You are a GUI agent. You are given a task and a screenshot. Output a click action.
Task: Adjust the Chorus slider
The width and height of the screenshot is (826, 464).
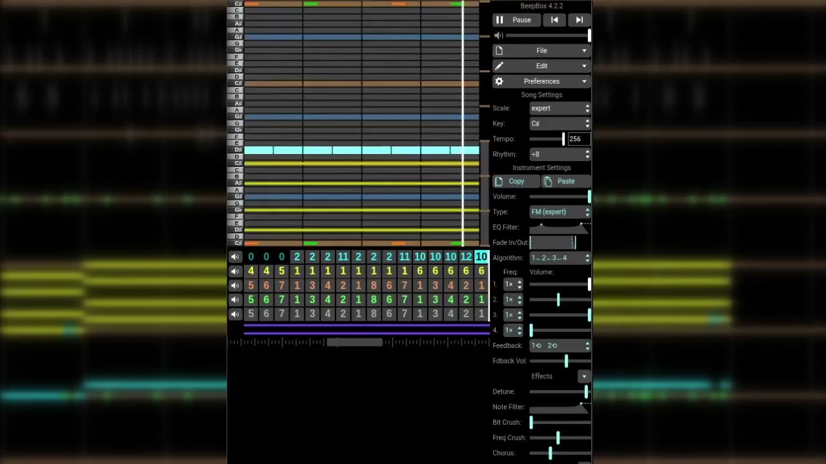(x=560, y=453)
